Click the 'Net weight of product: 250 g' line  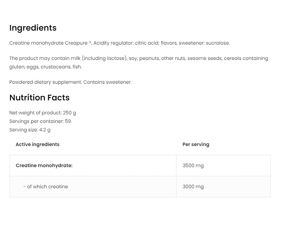point(43,113)
